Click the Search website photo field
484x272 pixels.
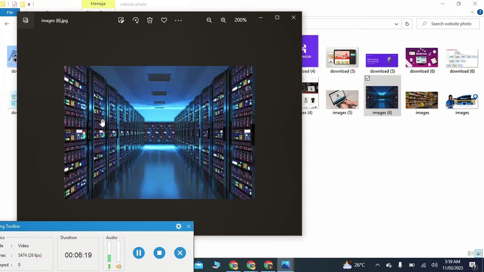pyautogui.click(x=451, y=24)
